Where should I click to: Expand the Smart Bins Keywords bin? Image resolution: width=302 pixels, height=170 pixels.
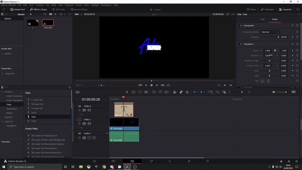(x=2, y=74)
